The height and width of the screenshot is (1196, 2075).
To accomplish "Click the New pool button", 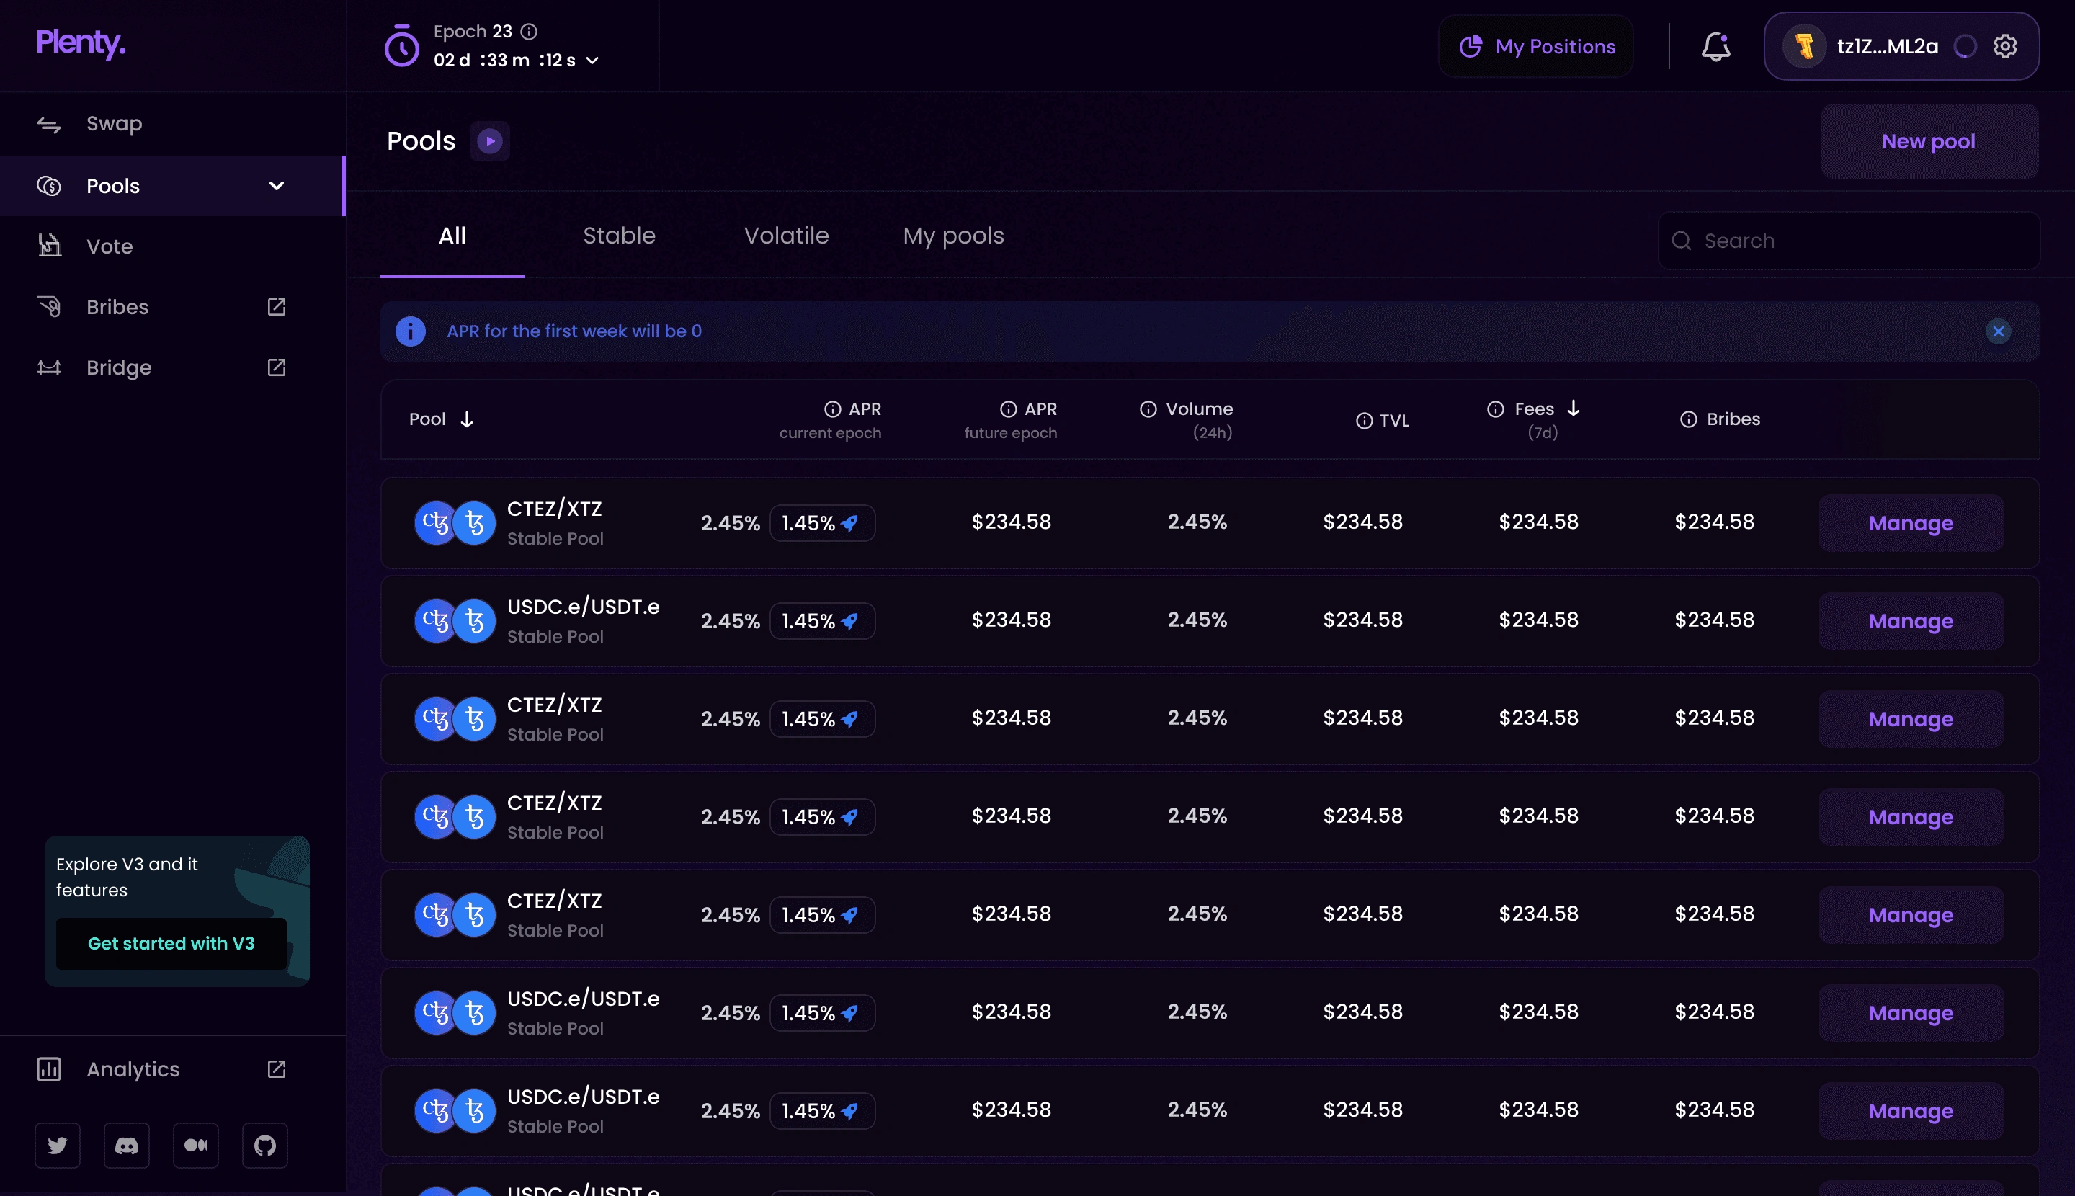I will click(x=1928, y=141).
